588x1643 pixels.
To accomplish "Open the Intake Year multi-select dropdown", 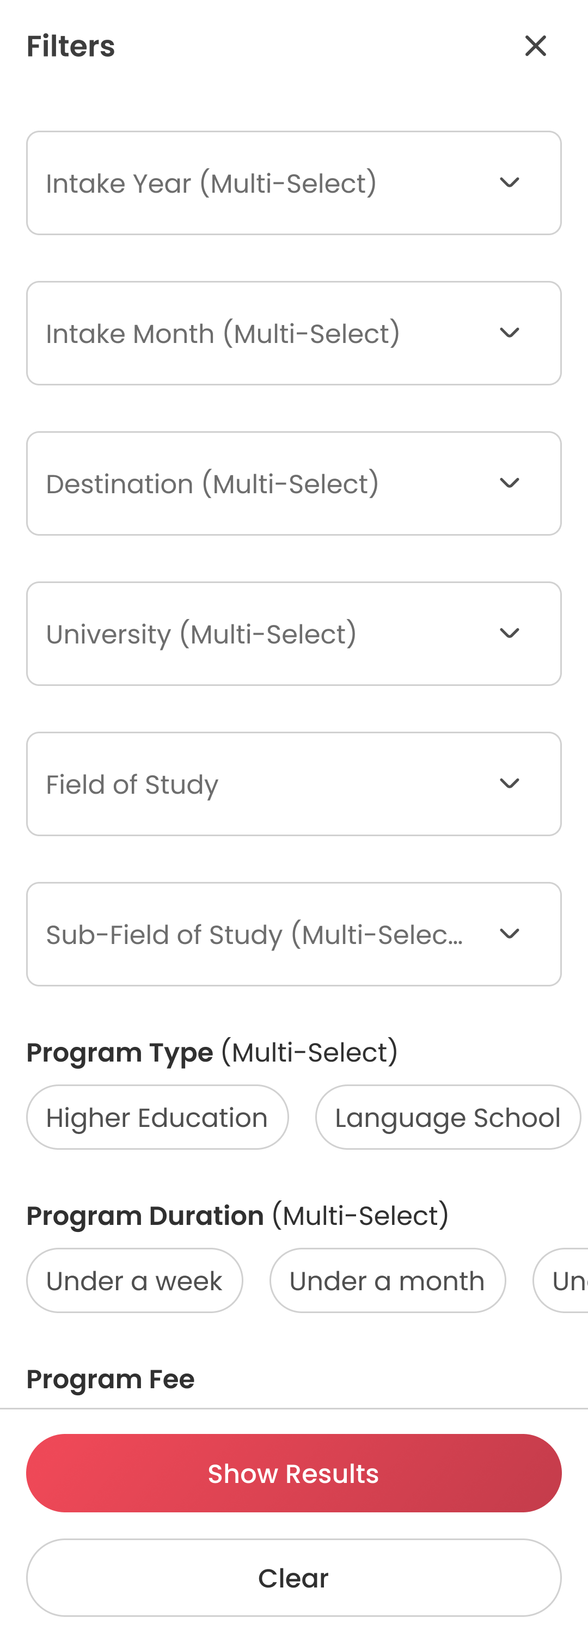I will point(255,183).
